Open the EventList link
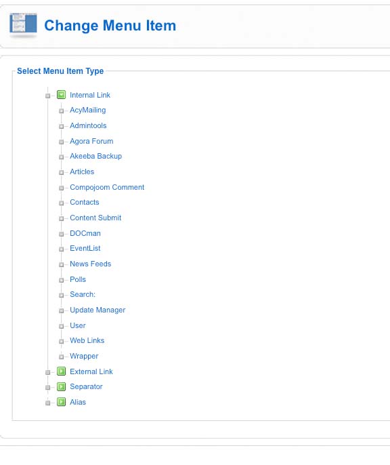Image resolution: width=390 pixels, height=465 pixels. [85, 248]
